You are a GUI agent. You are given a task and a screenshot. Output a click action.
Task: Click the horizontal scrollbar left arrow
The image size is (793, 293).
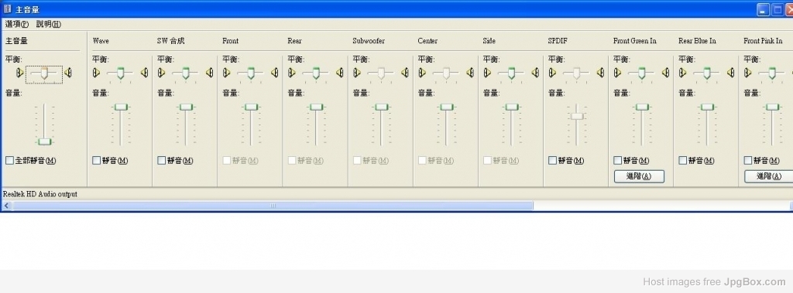(x=6, y=206)
